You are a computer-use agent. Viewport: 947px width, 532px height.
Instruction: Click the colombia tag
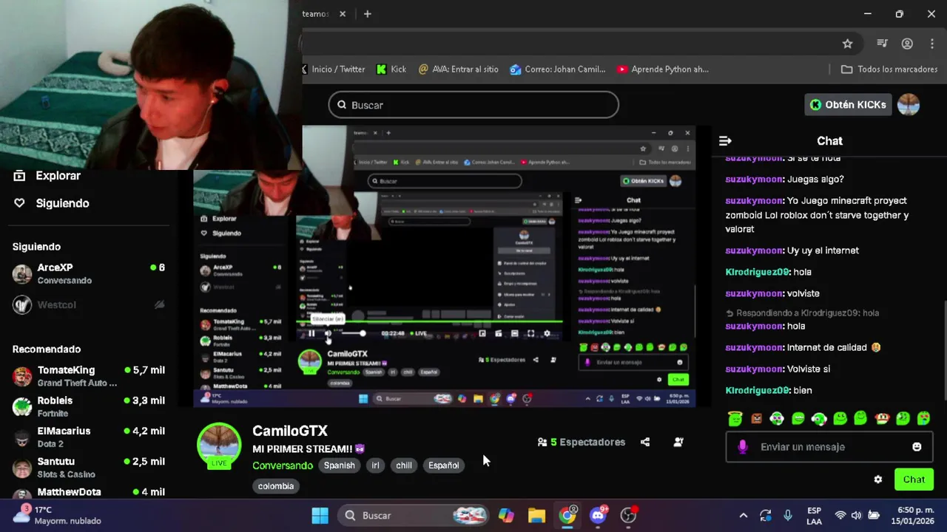coord(276,486)
